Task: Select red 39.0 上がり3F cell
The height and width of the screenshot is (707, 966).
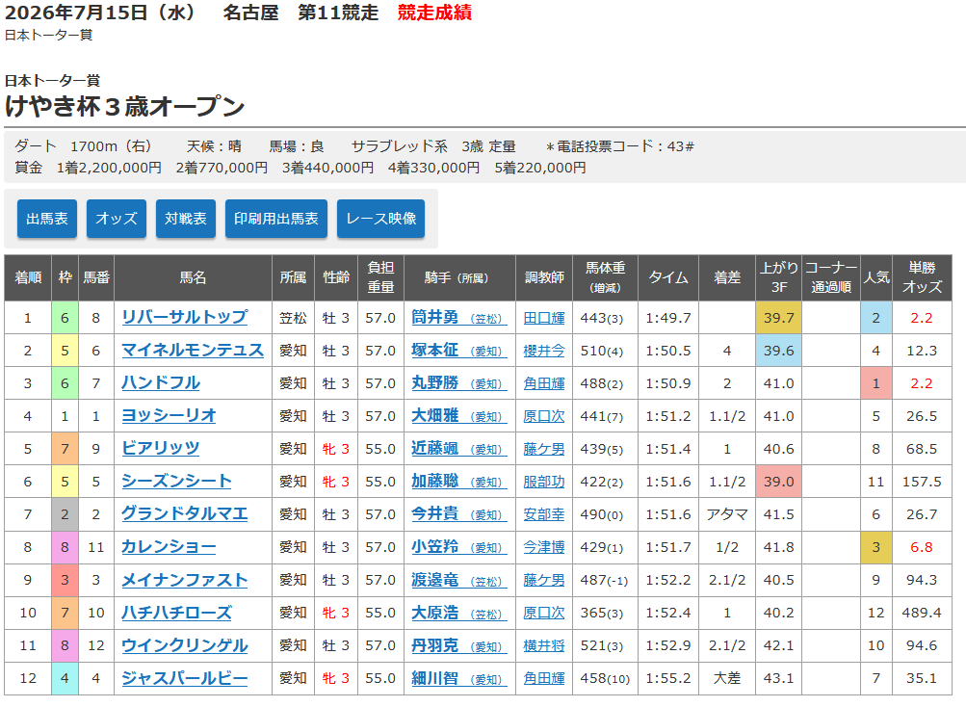Action: pyautogui.click(x=779, y=482)
